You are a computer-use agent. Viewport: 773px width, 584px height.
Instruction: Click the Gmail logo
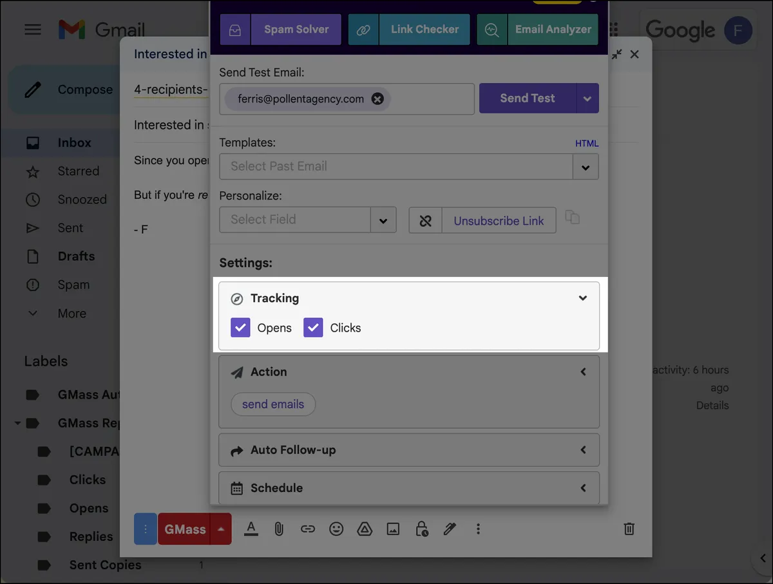pos(101,30)
